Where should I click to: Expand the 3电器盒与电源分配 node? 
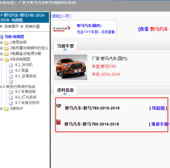[x=1, y=54]
